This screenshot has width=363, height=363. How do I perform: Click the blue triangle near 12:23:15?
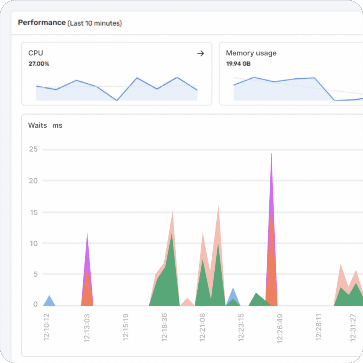click(233, 293)
